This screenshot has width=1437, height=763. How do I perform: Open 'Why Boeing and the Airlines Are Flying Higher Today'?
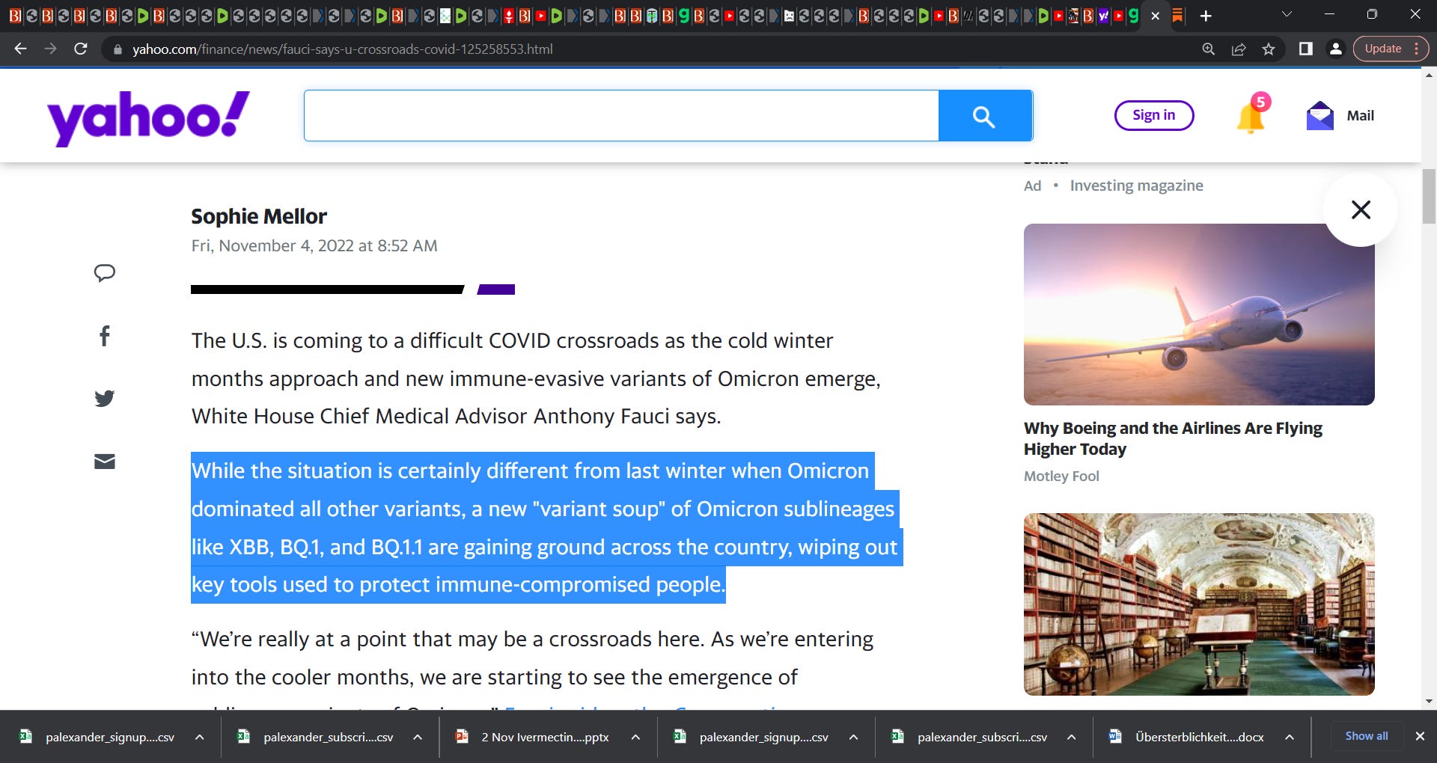1173,438
